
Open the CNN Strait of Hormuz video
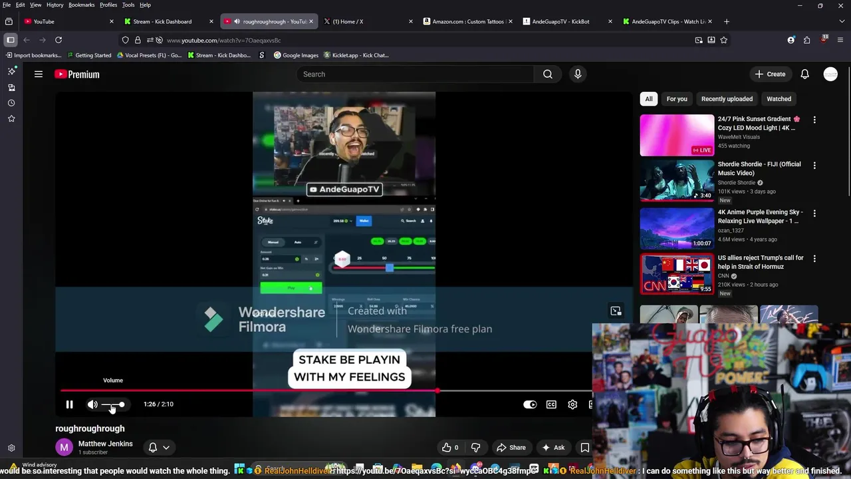point(761,262)
